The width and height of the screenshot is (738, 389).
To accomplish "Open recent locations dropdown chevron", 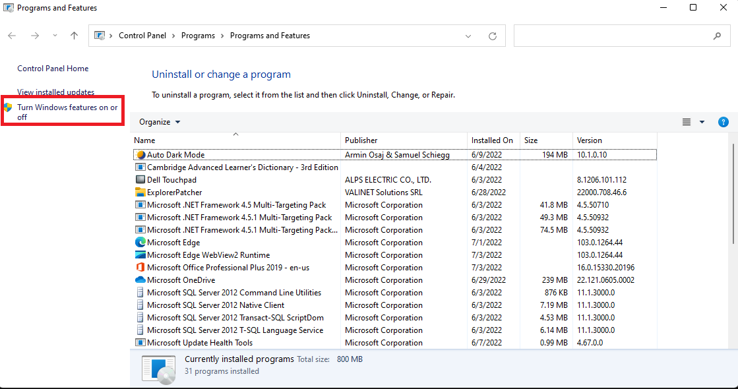I will tap(55, 36).
